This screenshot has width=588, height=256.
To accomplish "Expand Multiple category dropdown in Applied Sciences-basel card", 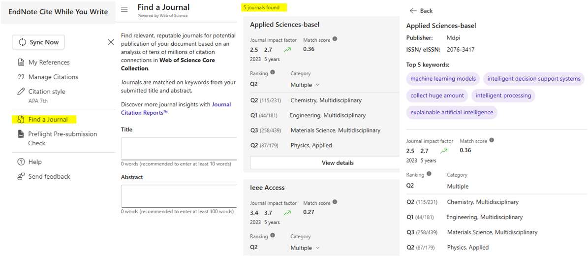I will pyautogui.click(x=305, y=85).
